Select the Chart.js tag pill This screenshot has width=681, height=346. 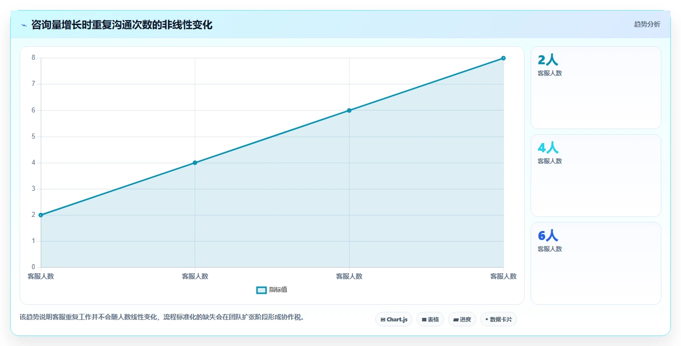(394, 319)
